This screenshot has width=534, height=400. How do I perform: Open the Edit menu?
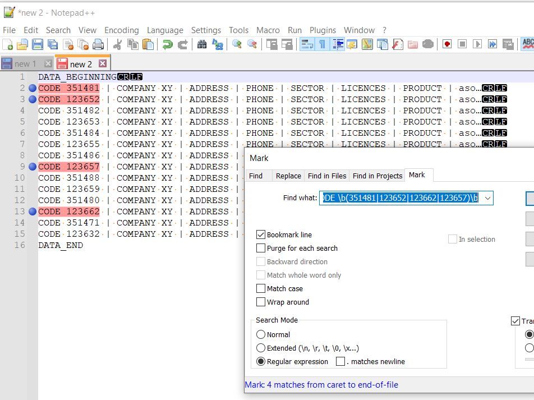coord(31,30)
